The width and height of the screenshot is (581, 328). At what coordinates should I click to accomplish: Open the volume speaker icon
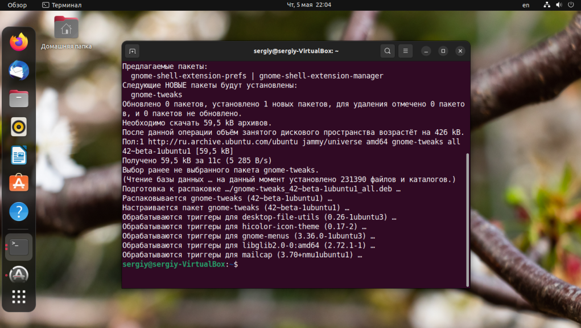[559, 5]
